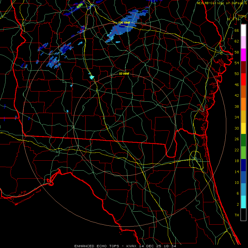248x248 pixels.
Task: Click the green echo pixel at top of map
Action: pos(80,6)
